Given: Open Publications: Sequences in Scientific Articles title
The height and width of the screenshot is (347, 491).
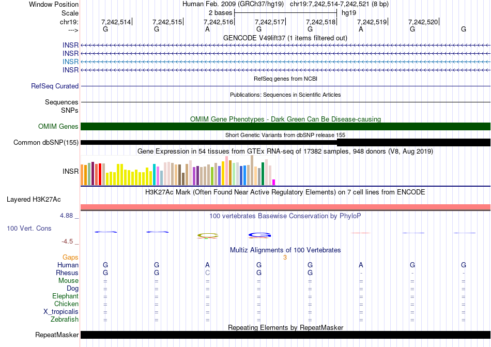Looking at the screenshot, I should (285, 95).
